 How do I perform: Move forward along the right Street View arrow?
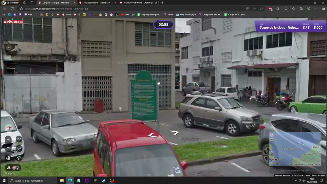(174, 132)
